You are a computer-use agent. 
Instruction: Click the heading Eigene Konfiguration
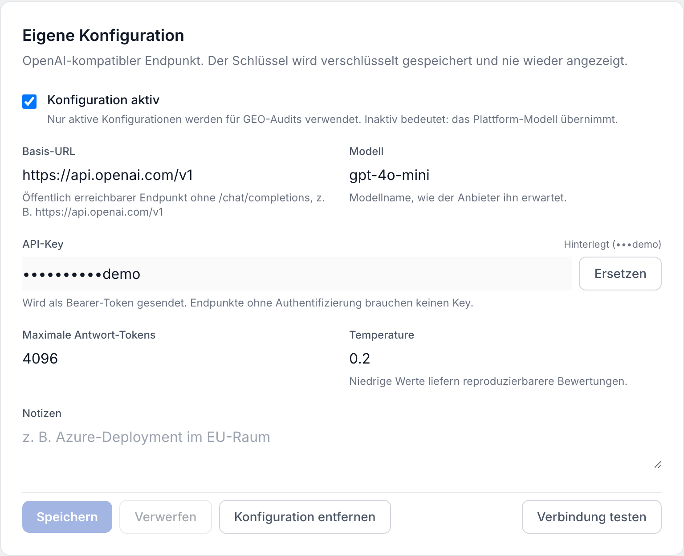point(103,36)
